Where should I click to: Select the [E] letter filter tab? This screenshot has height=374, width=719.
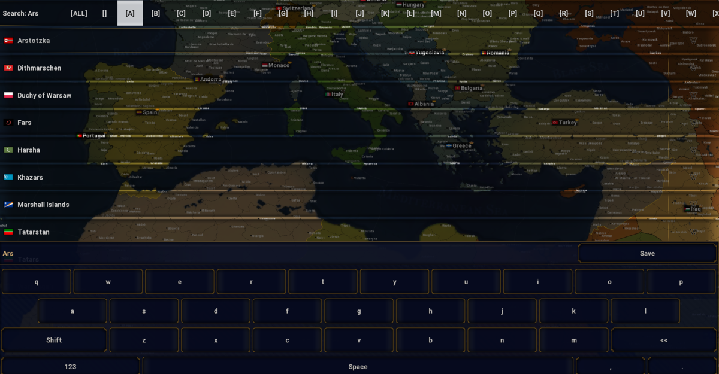[x=232, y=13]
